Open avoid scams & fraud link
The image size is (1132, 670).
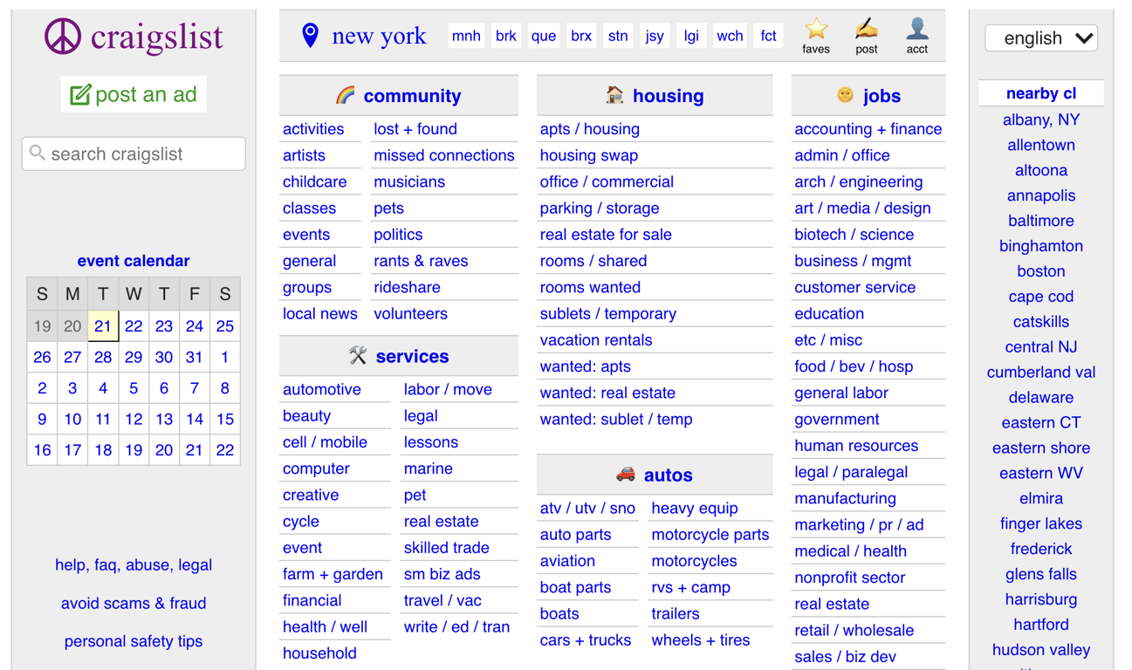coord(134,603)
